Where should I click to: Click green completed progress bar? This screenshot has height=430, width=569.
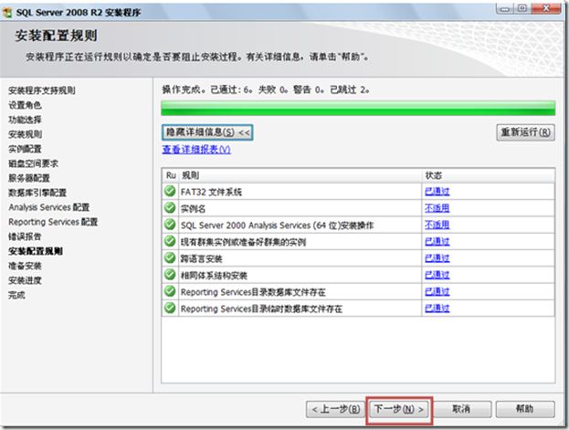point(358,108)
